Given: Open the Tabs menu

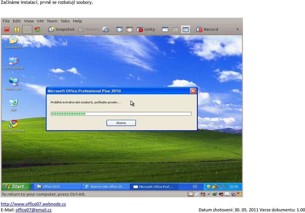Looking at the screenshot, I should 65,21.
